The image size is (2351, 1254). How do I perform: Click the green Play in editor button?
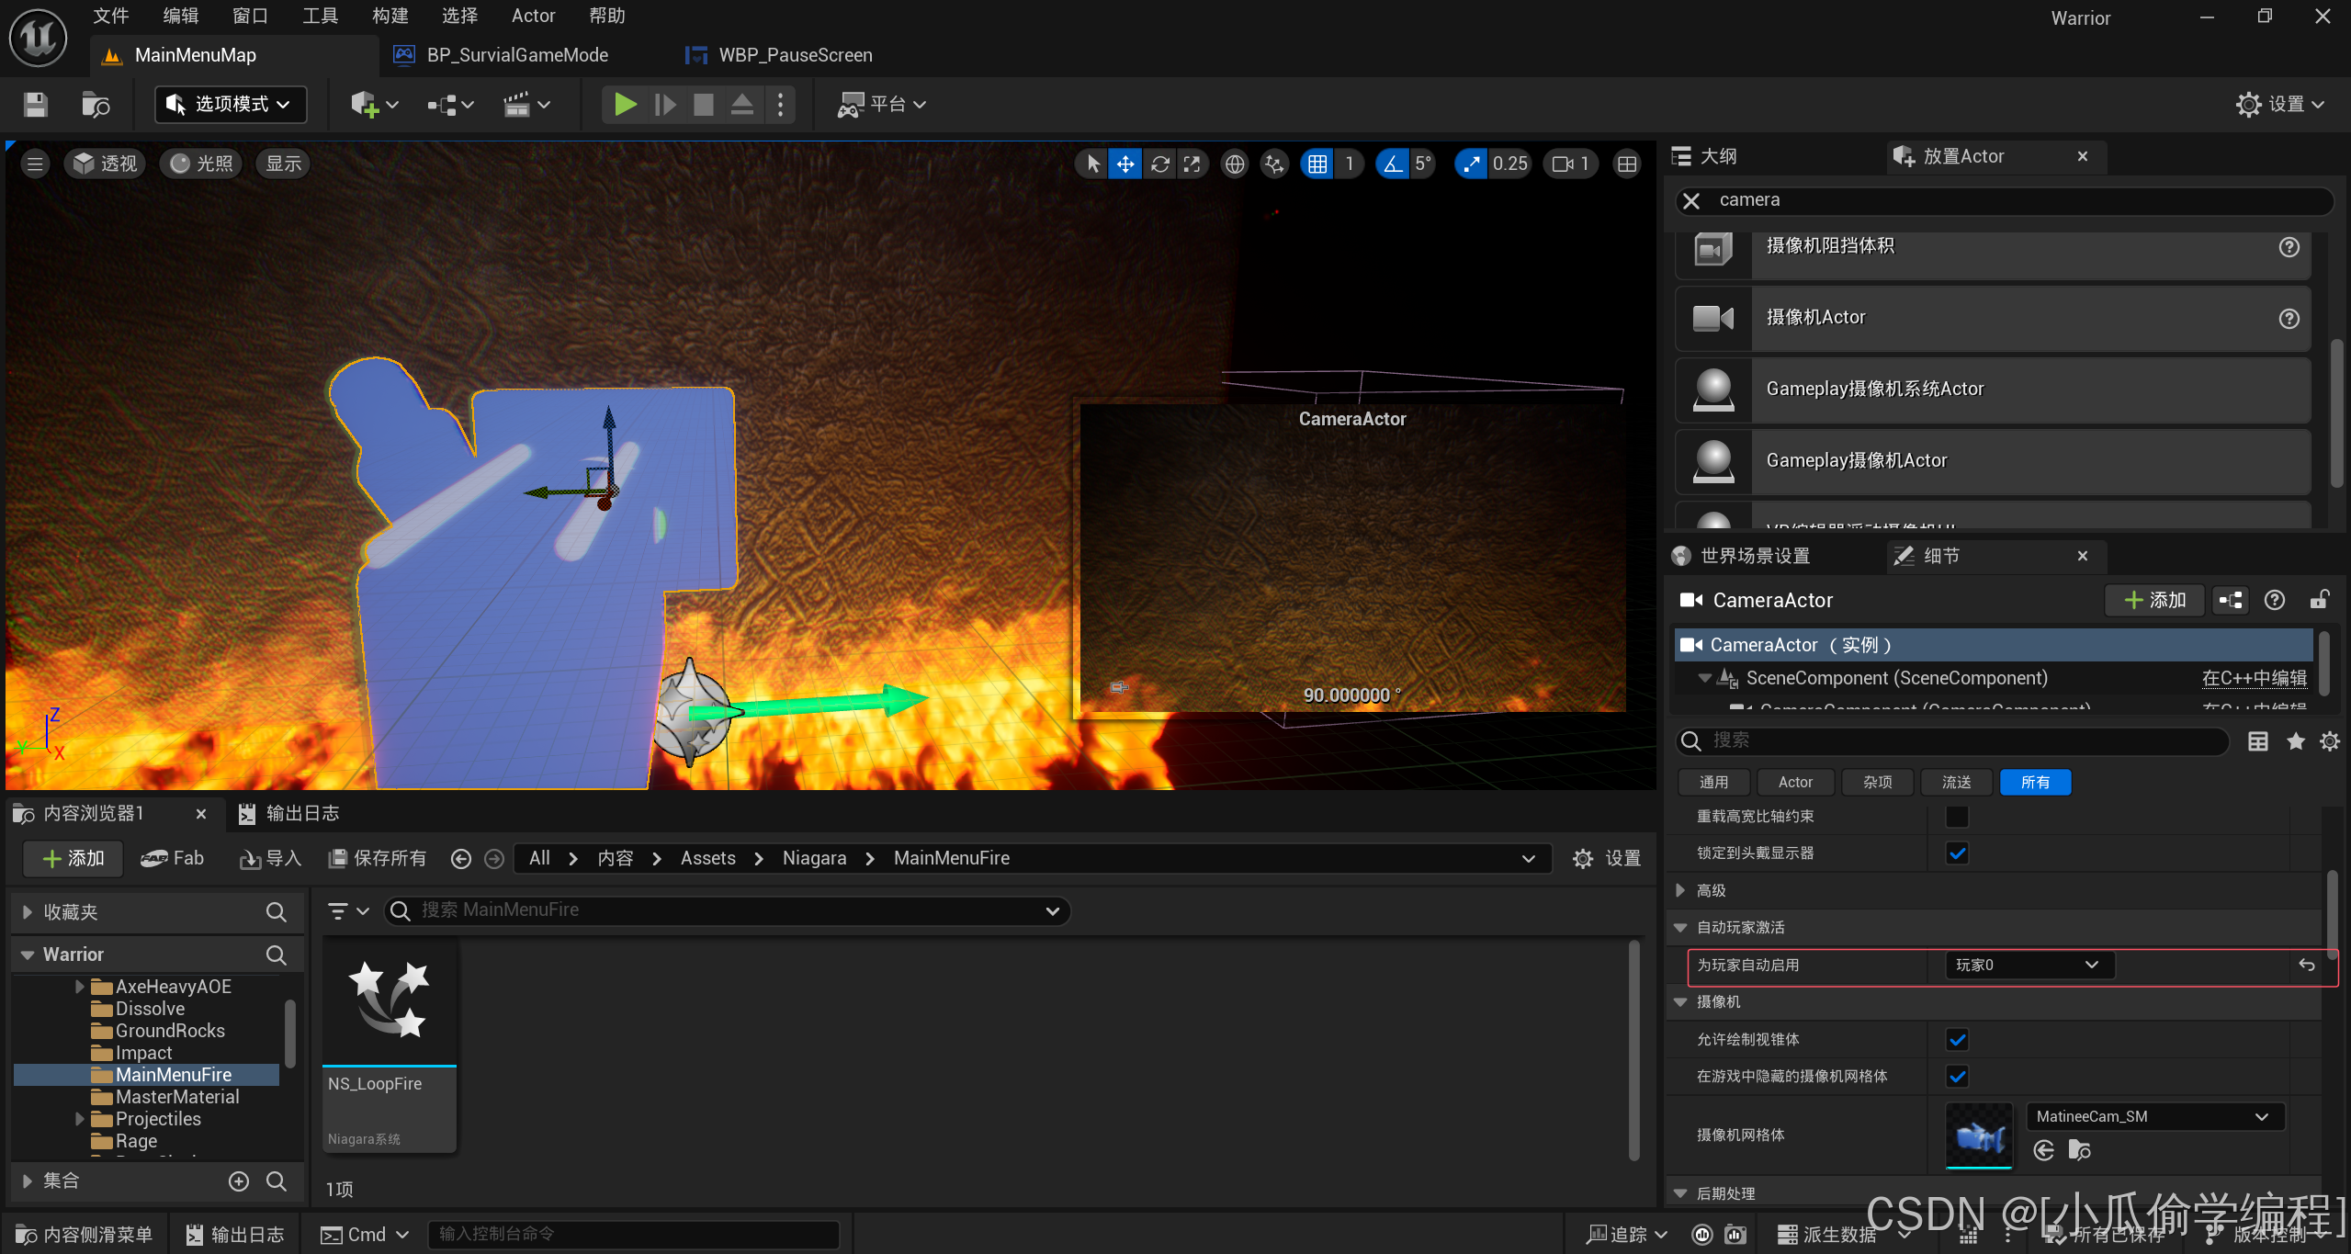(625, 105)
